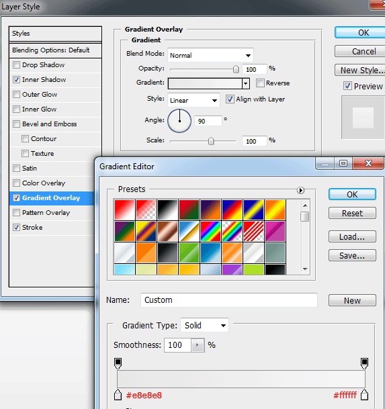Viewport: 385px width, 409px height.
Task: Pick the red and white striped preset
Action: 254,231
